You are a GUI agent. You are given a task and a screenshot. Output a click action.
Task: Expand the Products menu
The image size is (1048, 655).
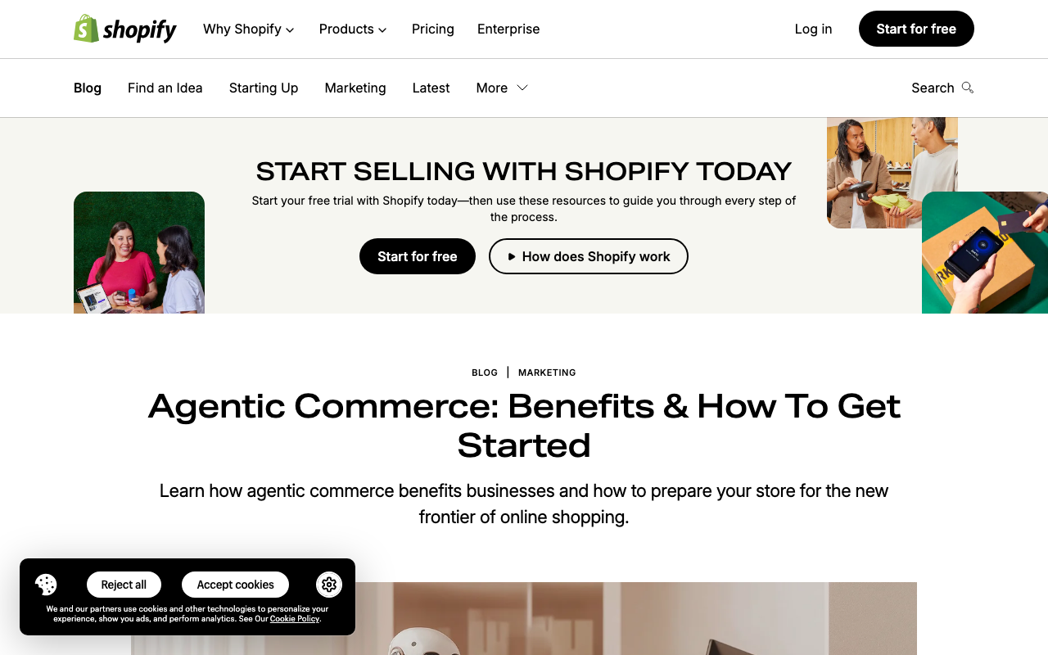tap(353, 29)
